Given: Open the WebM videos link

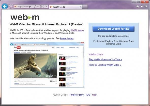Looking at the screenshot, I should pyautogui.click(x=77, y=30).
